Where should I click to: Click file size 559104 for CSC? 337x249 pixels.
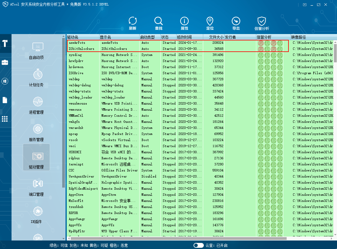tap(218, 170)
